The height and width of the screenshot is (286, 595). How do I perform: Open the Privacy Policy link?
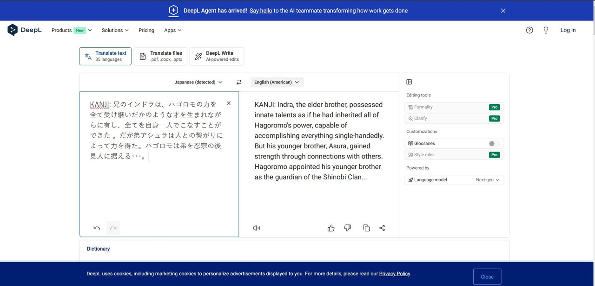tap(395, 273)
